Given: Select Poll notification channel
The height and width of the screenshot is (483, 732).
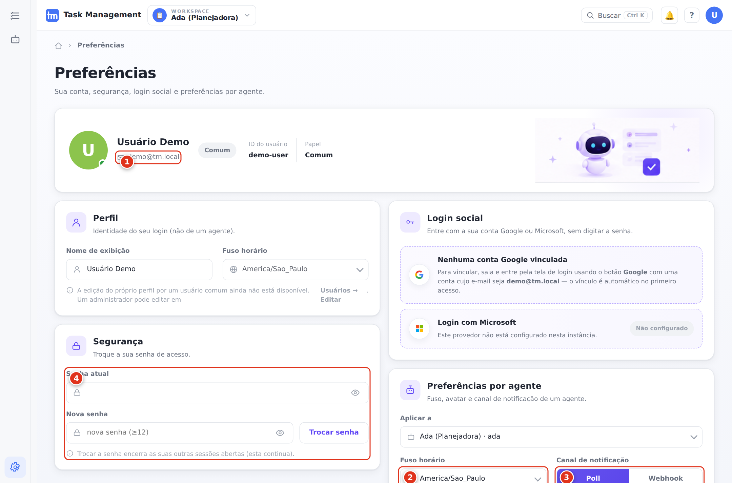Looking at the screenshot, I should point(593,478).
